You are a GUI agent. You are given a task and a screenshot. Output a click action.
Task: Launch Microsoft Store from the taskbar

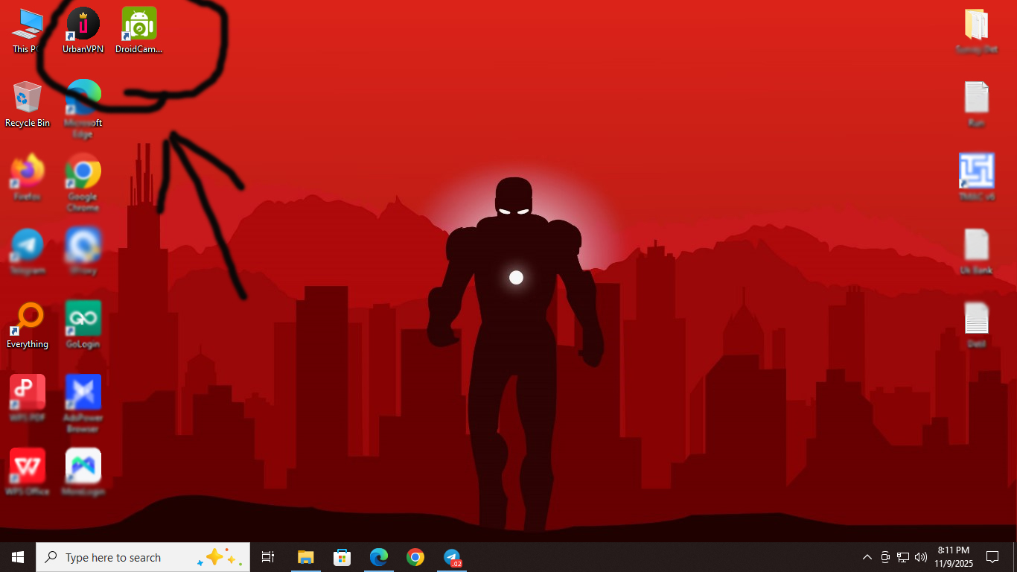pyautogui.click(x=342, y=557)
